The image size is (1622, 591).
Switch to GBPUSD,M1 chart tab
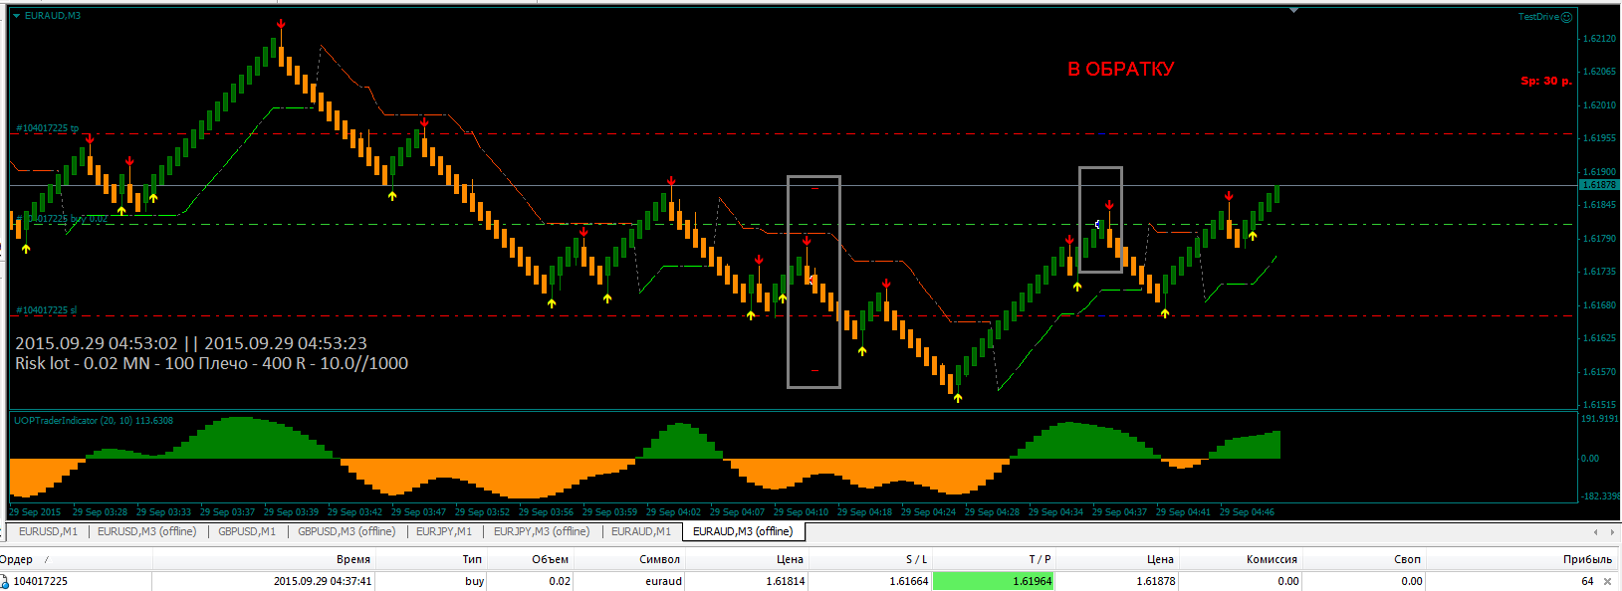247,531
